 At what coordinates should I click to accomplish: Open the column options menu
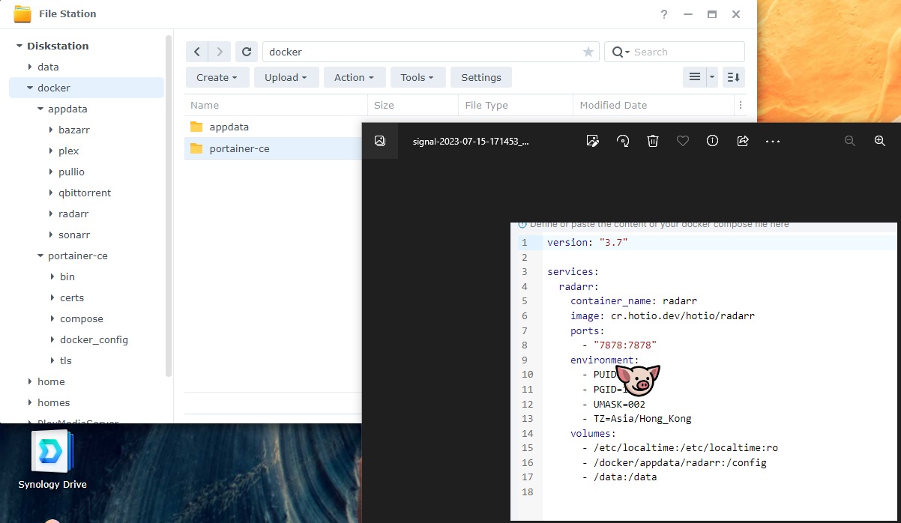pos(741,105)
